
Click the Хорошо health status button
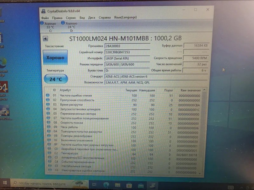point(55,58)
